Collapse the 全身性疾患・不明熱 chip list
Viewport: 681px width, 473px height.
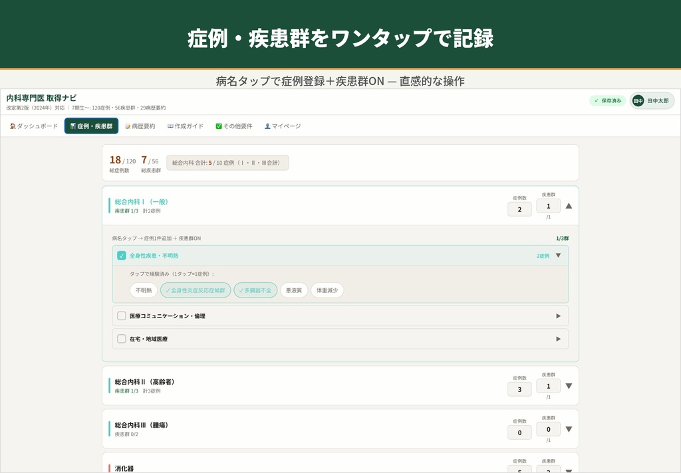(557, 254)
